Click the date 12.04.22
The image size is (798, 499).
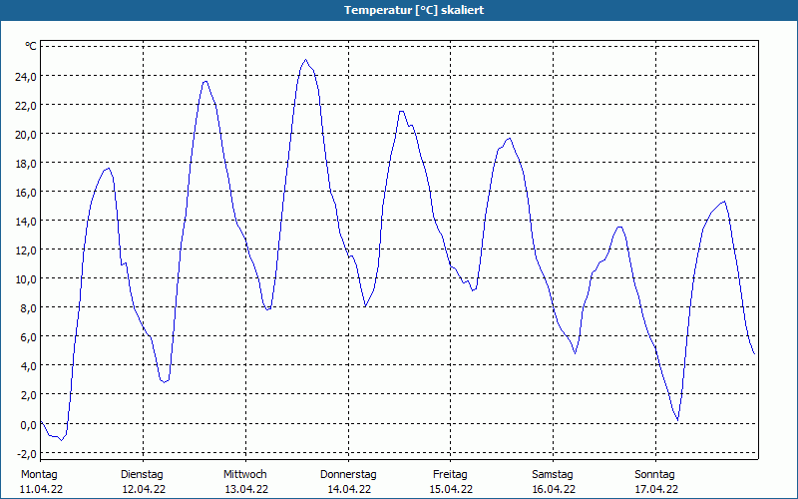coord(144,489)
